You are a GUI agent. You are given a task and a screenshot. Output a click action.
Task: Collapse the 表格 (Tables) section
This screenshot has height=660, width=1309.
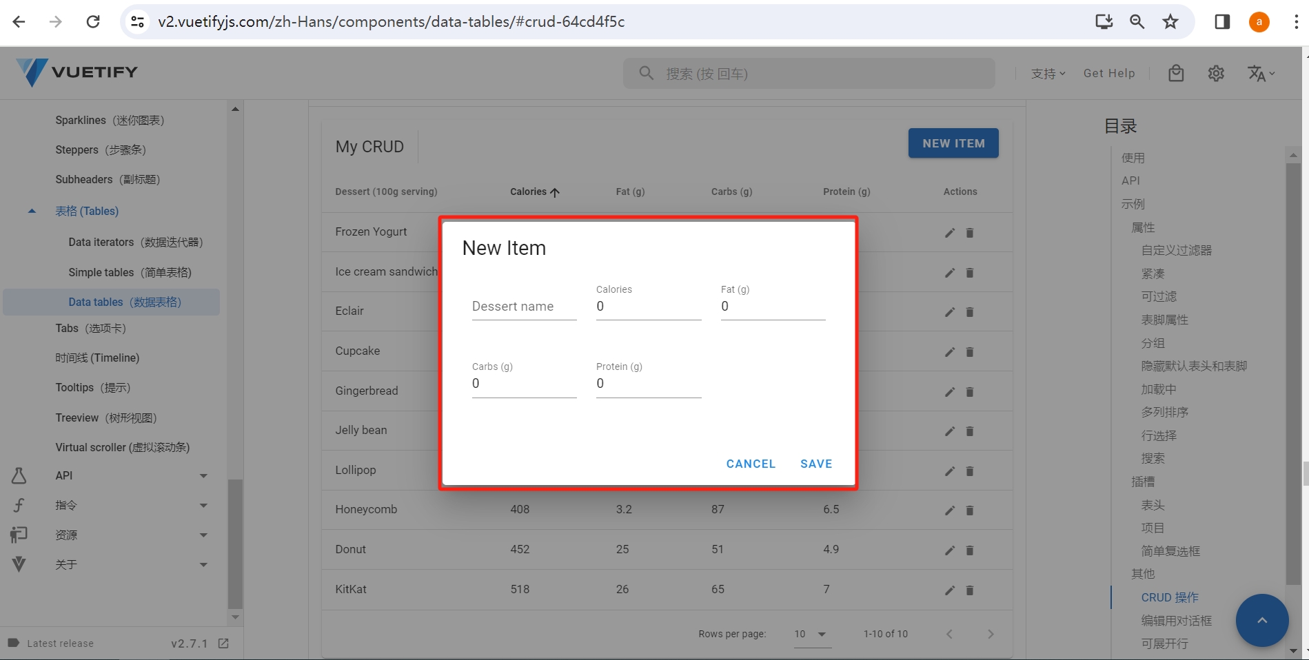tap(88, 211)
